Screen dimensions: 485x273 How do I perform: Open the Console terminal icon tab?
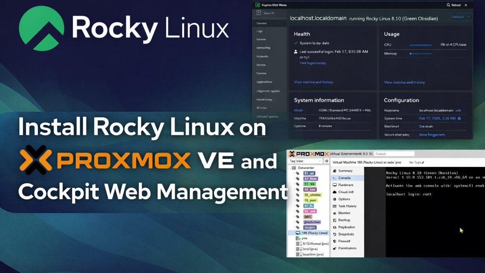click(335, 178)
